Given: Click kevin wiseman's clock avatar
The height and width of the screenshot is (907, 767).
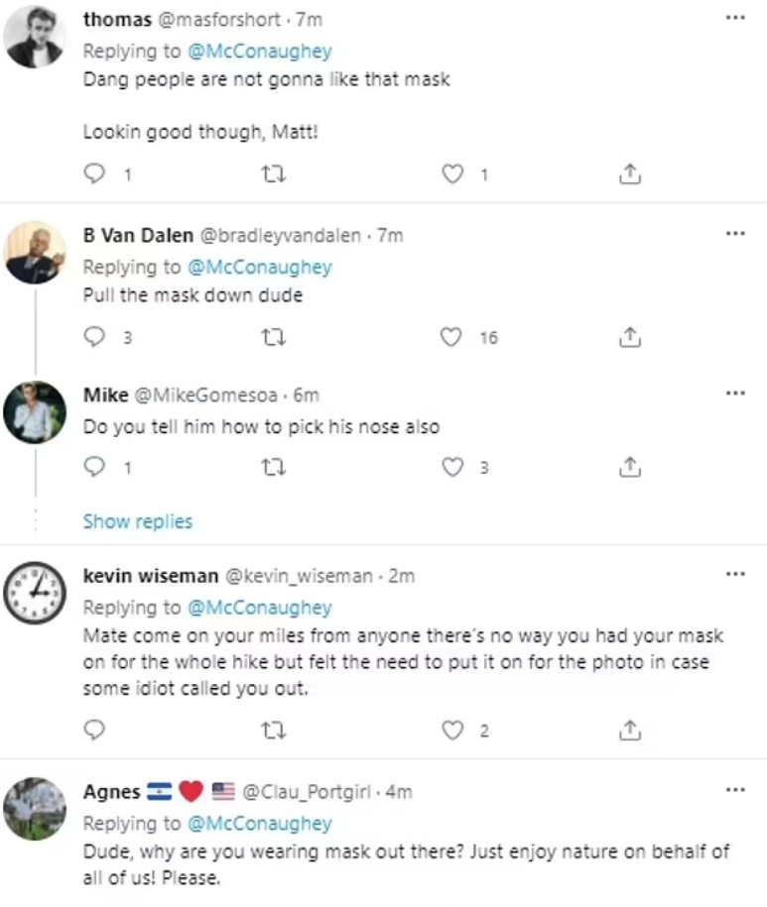Looking at the screenshot, I should (x=35, y=592).
